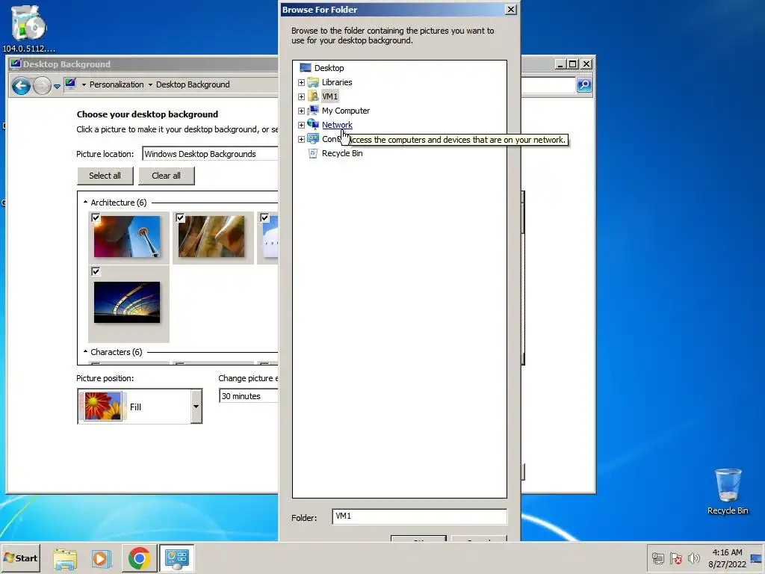Uncheck the arched bridge night wallpaper checkbox
Image resolution: width=765 pixels, height=574 pixels.
[96, 271]
